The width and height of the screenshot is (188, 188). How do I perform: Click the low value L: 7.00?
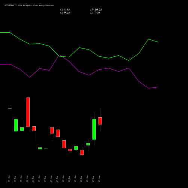pos(95,13)
